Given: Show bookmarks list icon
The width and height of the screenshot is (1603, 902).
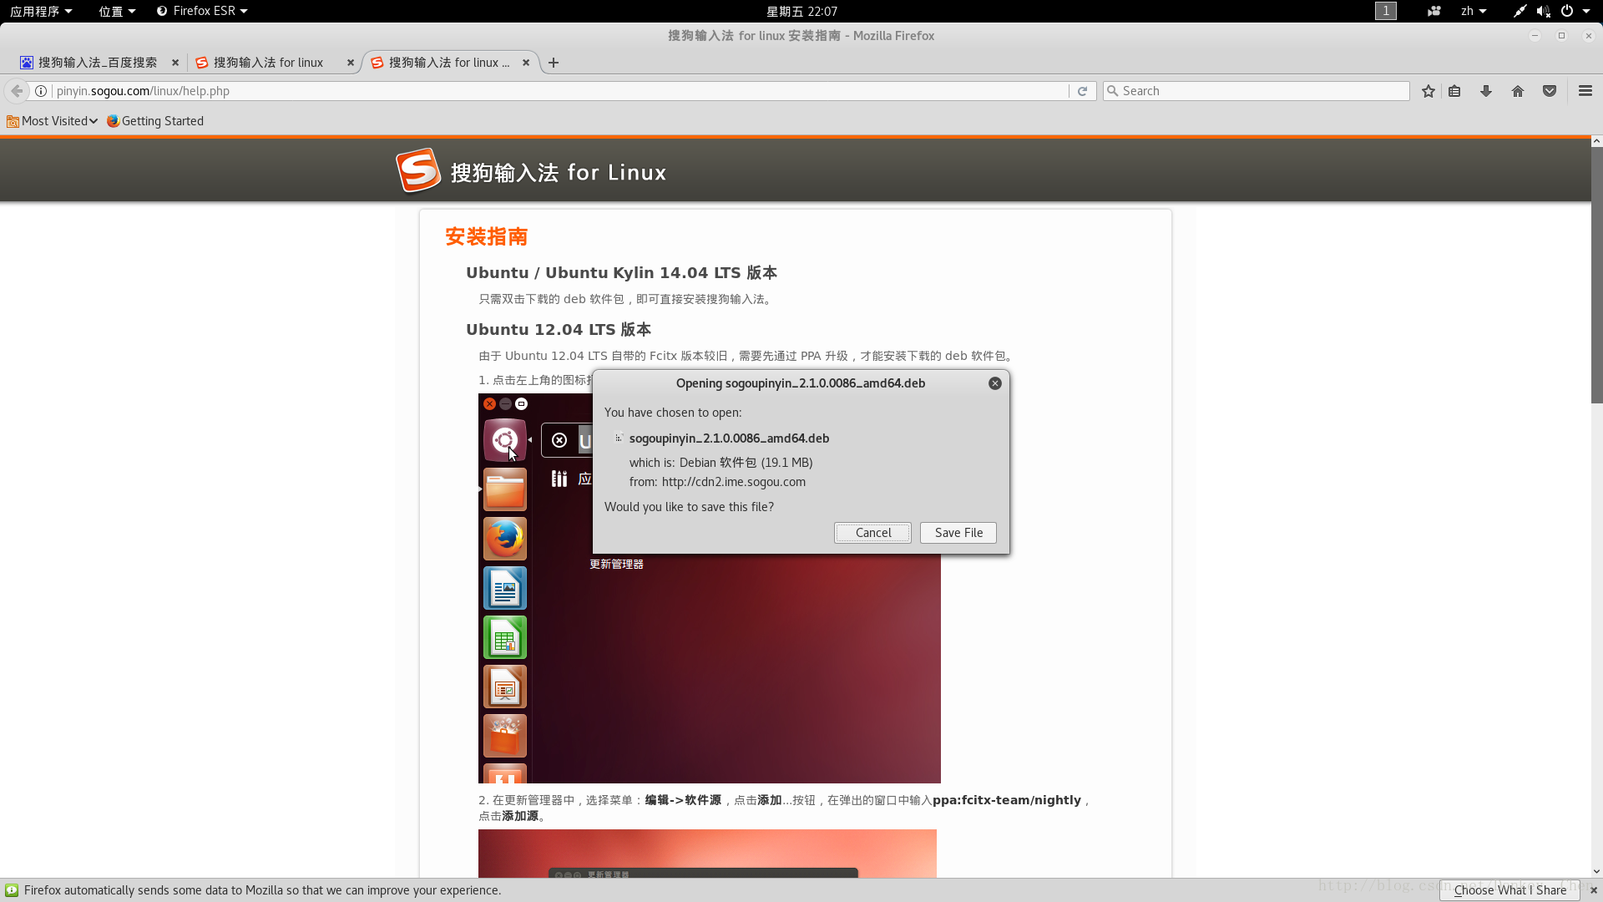Looking at the screenshot, I should tap(1454, 91).
